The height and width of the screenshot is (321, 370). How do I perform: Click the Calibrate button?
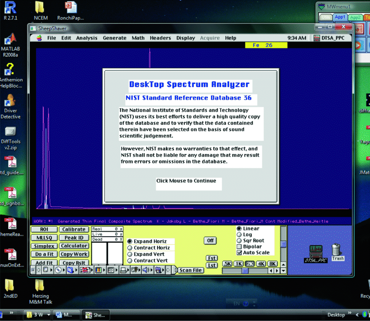coord(74,229)
